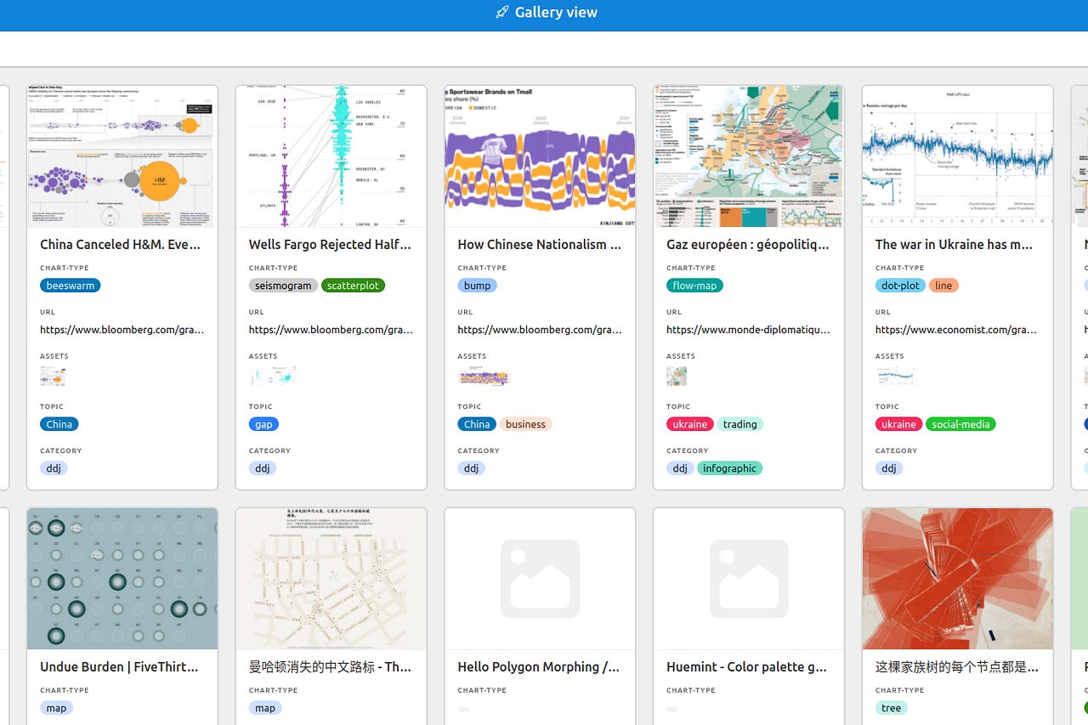Open the Undue Burden card cover image

(x=122, y=579)
